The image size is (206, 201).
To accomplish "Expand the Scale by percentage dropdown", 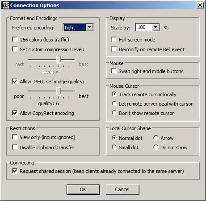I will tap(156, 27).
